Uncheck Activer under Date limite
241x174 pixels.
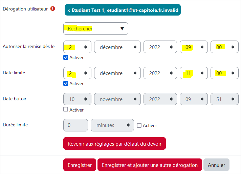coord(66,83)
